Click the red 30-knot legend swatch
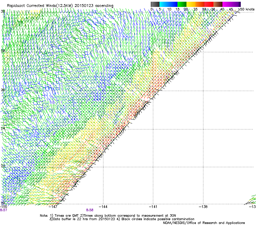This screenshot has width=256, height=225. [x=209, y=4]
